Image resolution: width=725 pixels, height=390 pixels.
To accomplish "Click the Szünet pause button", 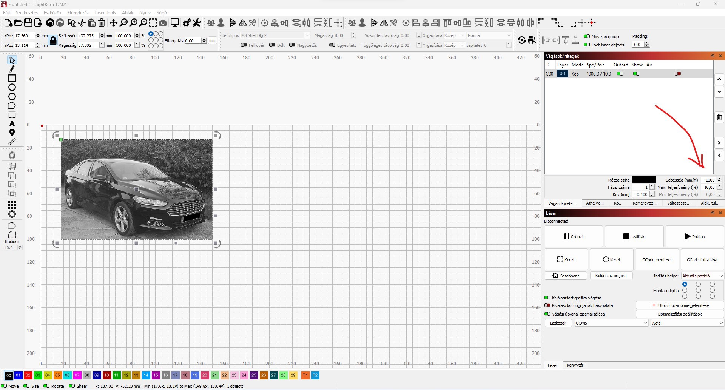I will pyautogui.click(x=574, y=237).
